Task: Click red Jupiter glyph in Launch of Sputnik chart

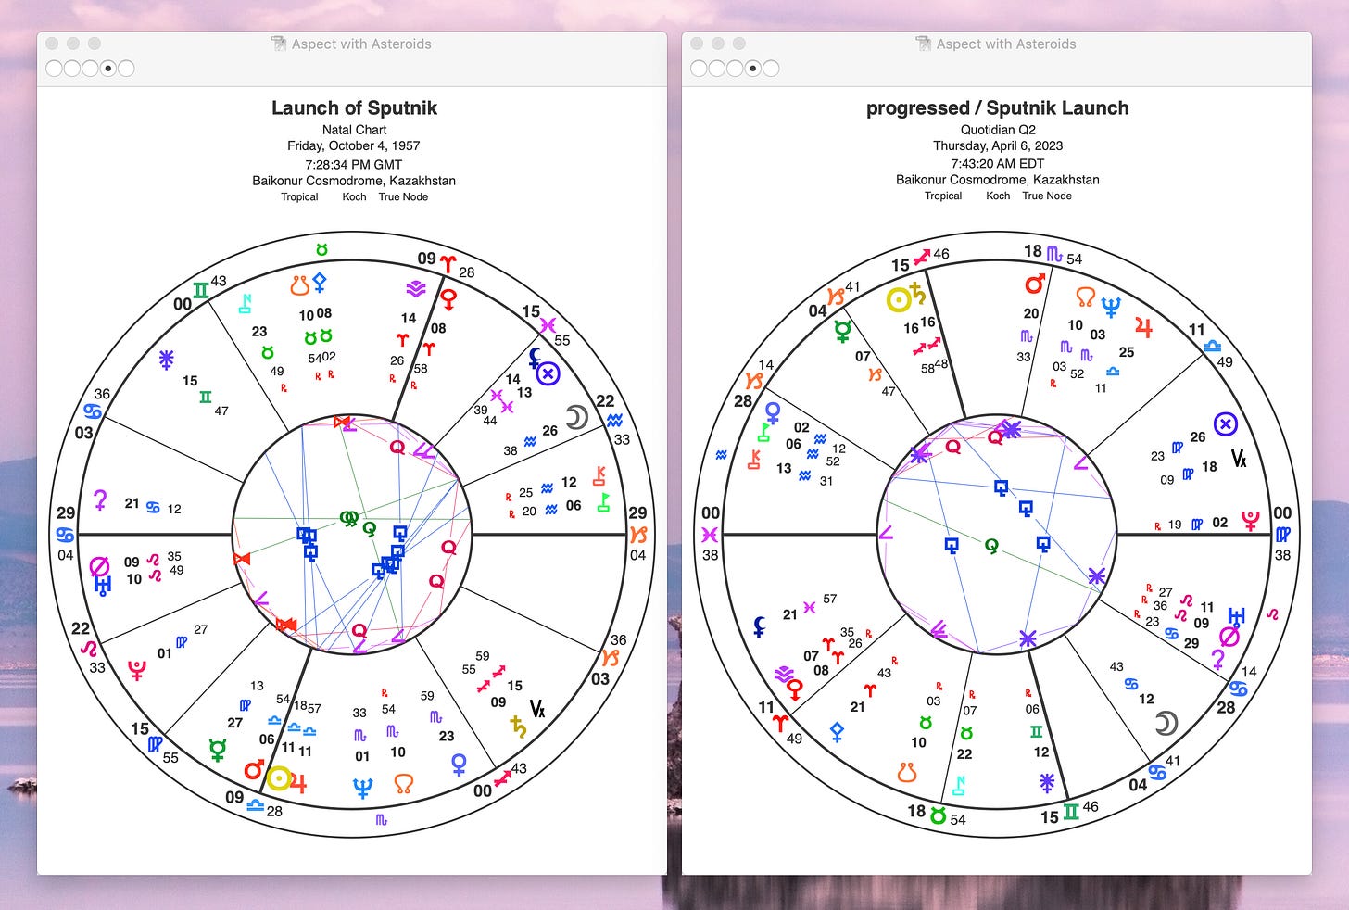Action: click(x=298, y=783)
